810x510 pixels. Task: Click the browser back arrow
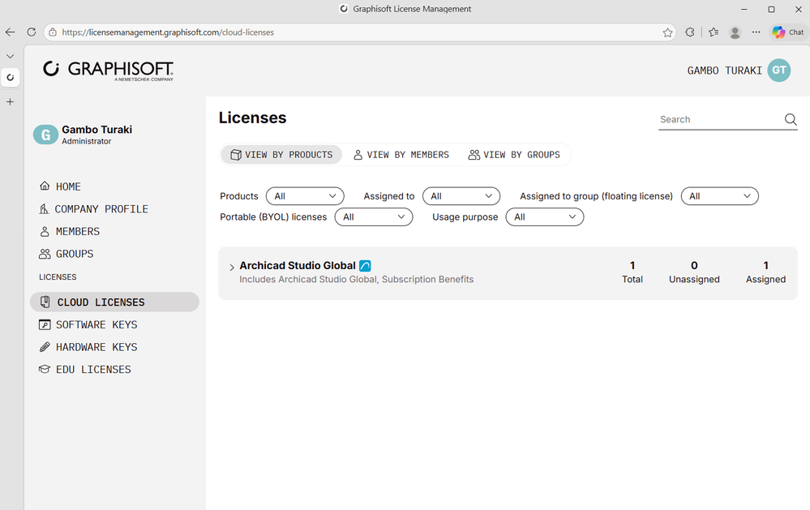pyautogui.click(x=11, y=32)
